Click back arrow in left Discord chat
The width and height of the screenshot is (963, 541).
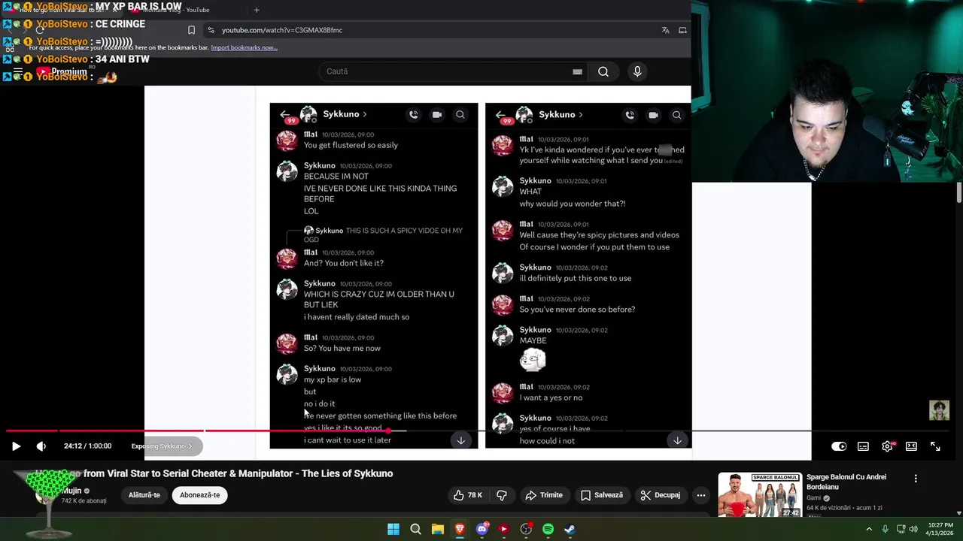[284, 114]
